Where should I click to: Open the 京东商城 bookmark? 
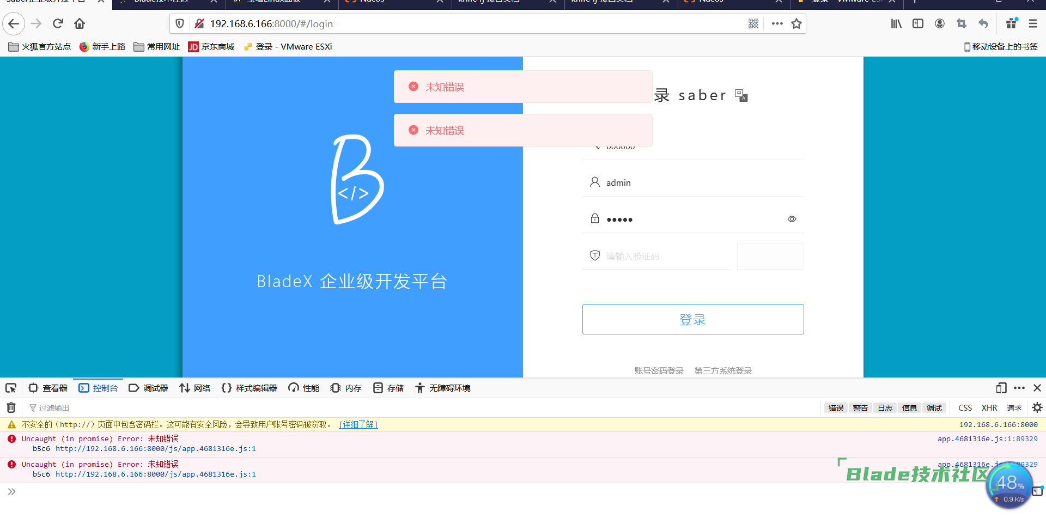coord(211,47)
